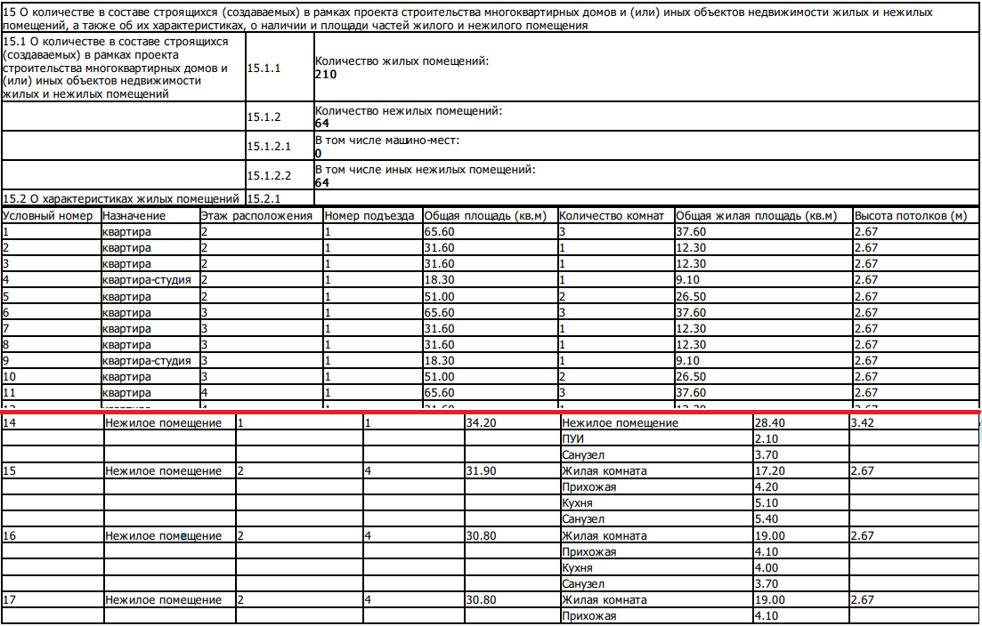Select the 'Этаж расположения' column header
This screenshot has height=626, width=982.
pyautogui.click(x=256, y=216)
